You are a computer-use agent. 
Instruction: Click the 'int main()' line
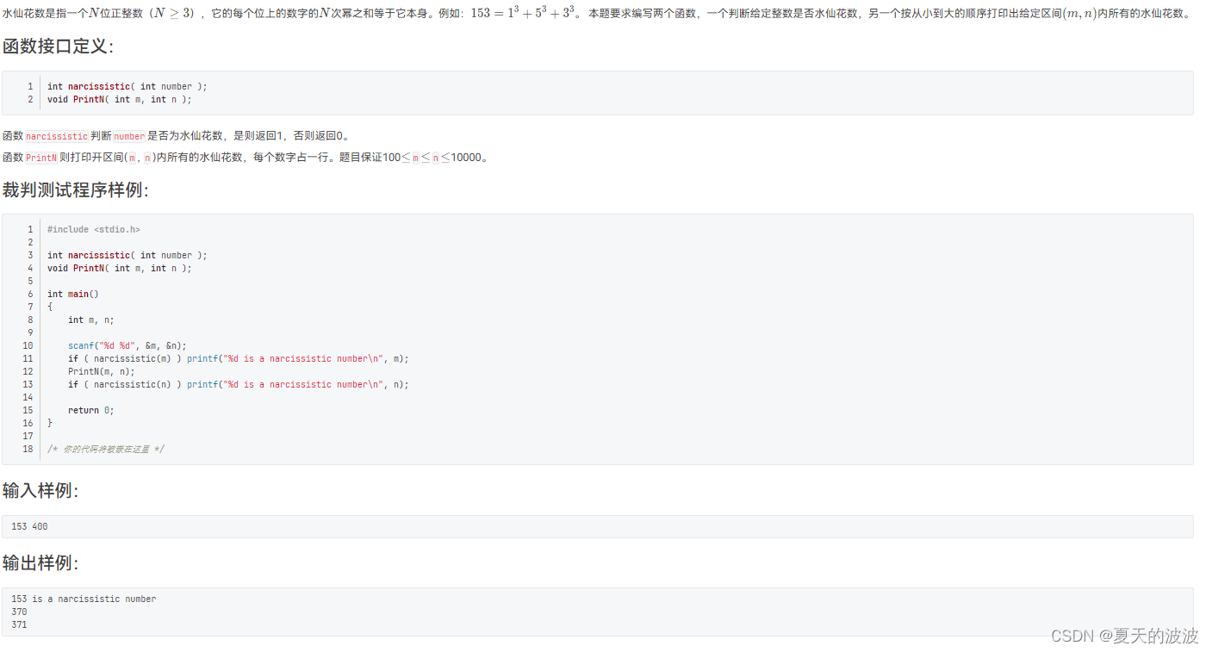pyautogui.click(x=73, y=294)
